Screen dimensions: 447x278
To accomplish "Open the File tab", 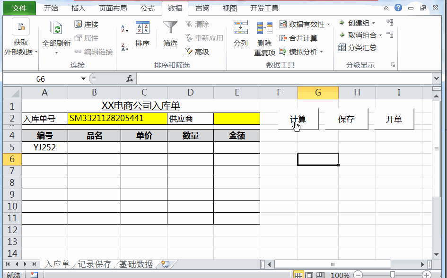I will [x=19, y=8].
